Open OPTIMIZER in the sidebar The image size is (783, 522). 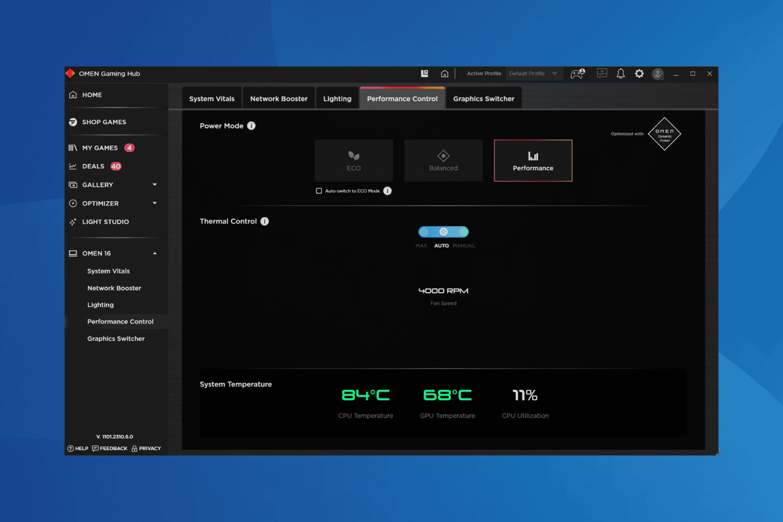pos(100,203)
